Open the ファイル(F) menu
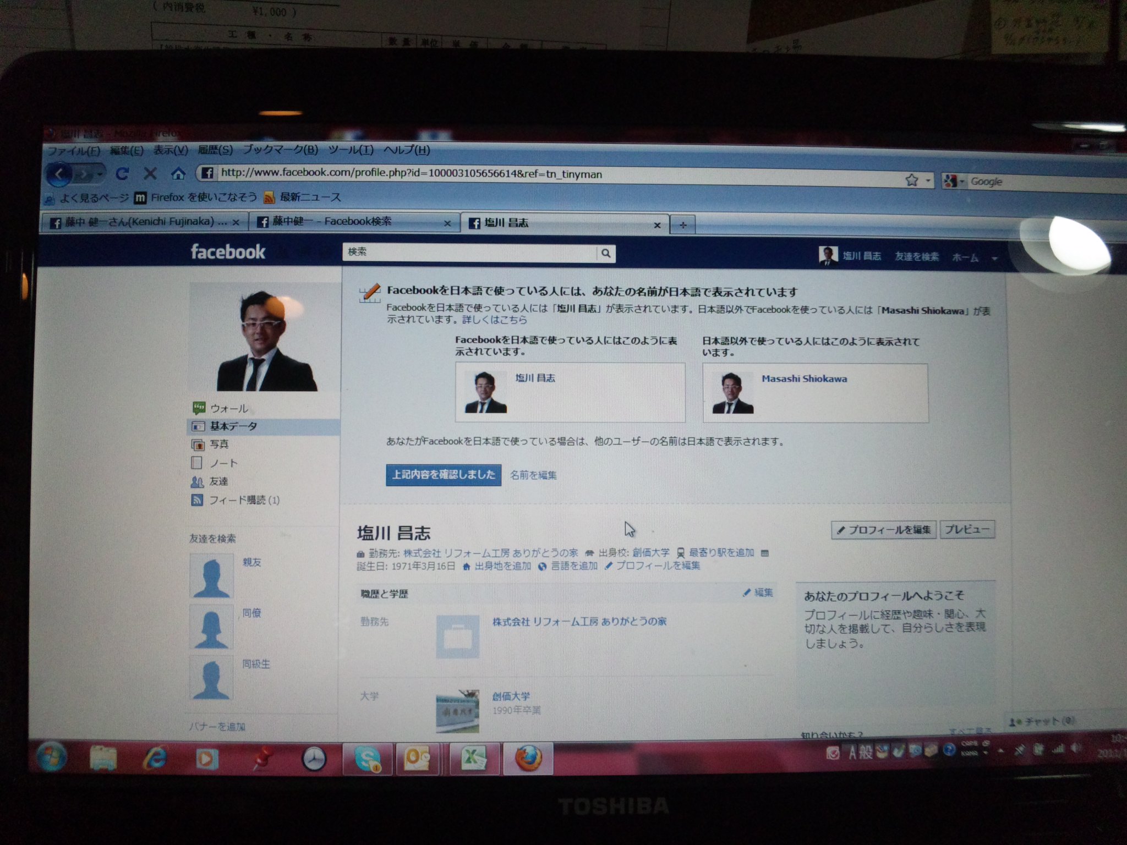The height and width of the screenshot is (845, 1127). pos(73,151)
